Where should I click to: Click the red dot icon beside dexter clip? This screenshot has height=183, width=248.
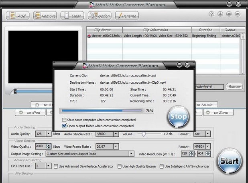[89, 36]
